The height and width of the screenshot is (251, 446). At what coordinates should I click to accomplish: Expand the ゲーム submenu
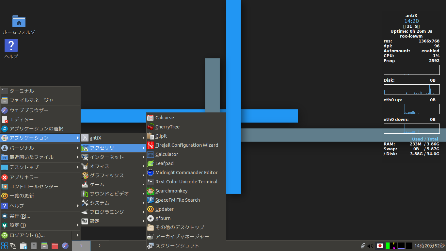[113, 185]
